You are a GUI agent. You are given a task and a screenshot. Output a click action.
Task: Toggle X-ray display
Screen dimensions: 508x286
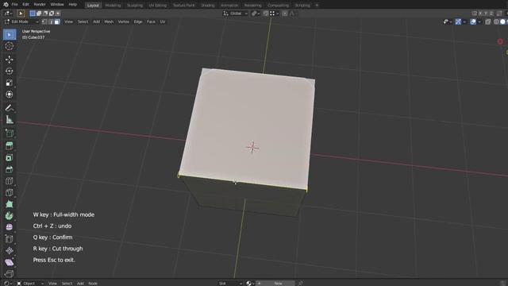pyautogui.click(x=488, y=21)
